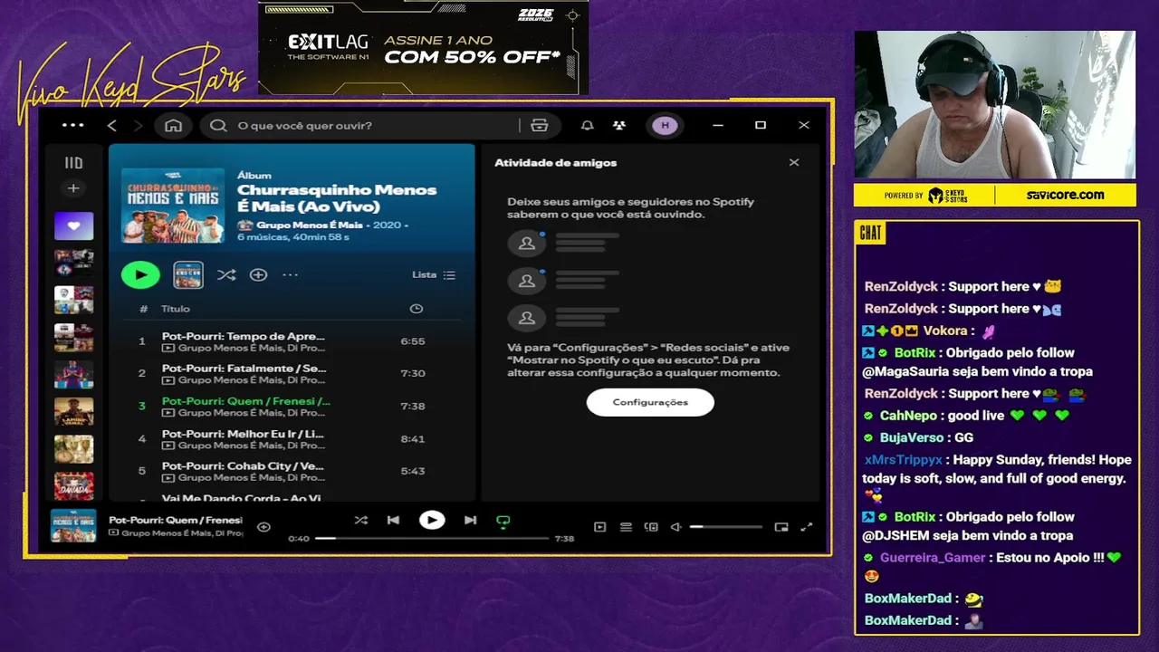Mute with the speaker volume icon
The width and height of the screenshot is (1159, 652).
(x=675, y=527)
